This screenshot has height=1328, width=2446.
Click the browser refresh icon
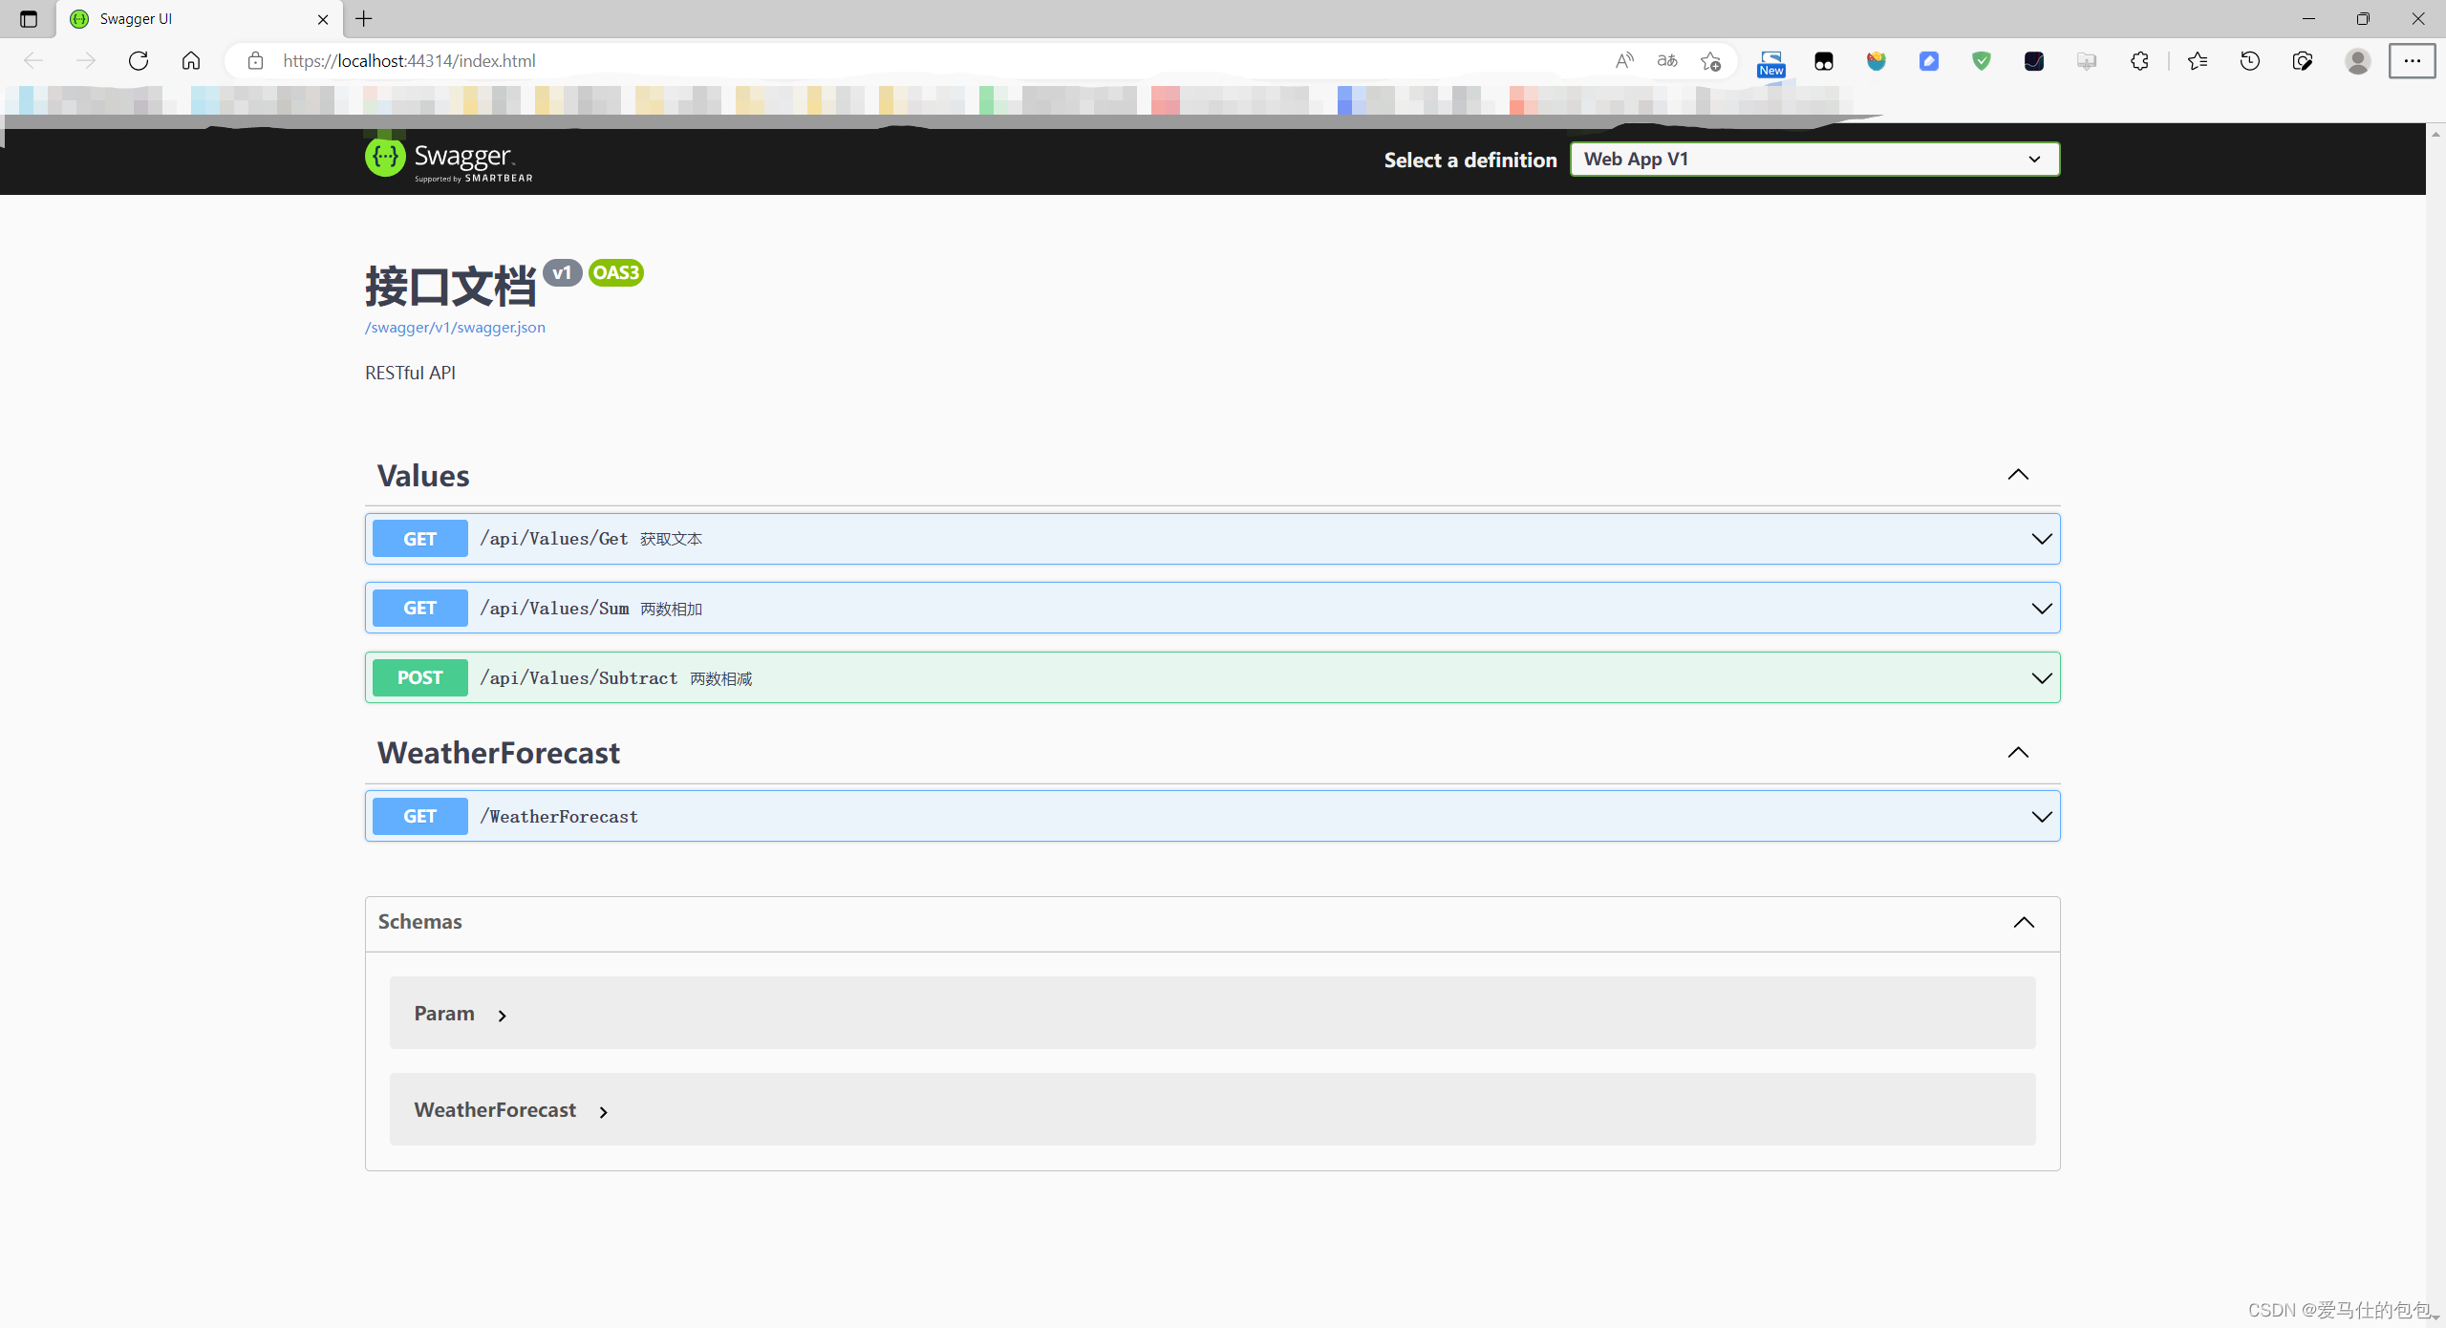click(139, 61)
